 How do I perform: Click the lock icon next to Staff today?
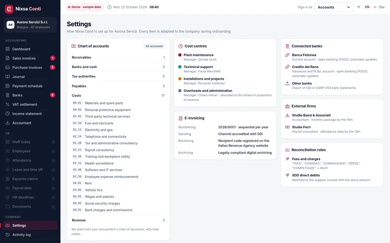(x=53, y=142)
